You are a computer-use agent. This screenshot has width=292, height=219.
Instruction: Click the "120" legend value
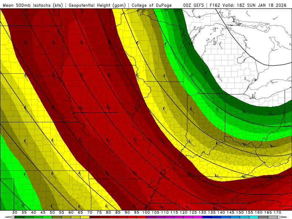tap(184, 212)
